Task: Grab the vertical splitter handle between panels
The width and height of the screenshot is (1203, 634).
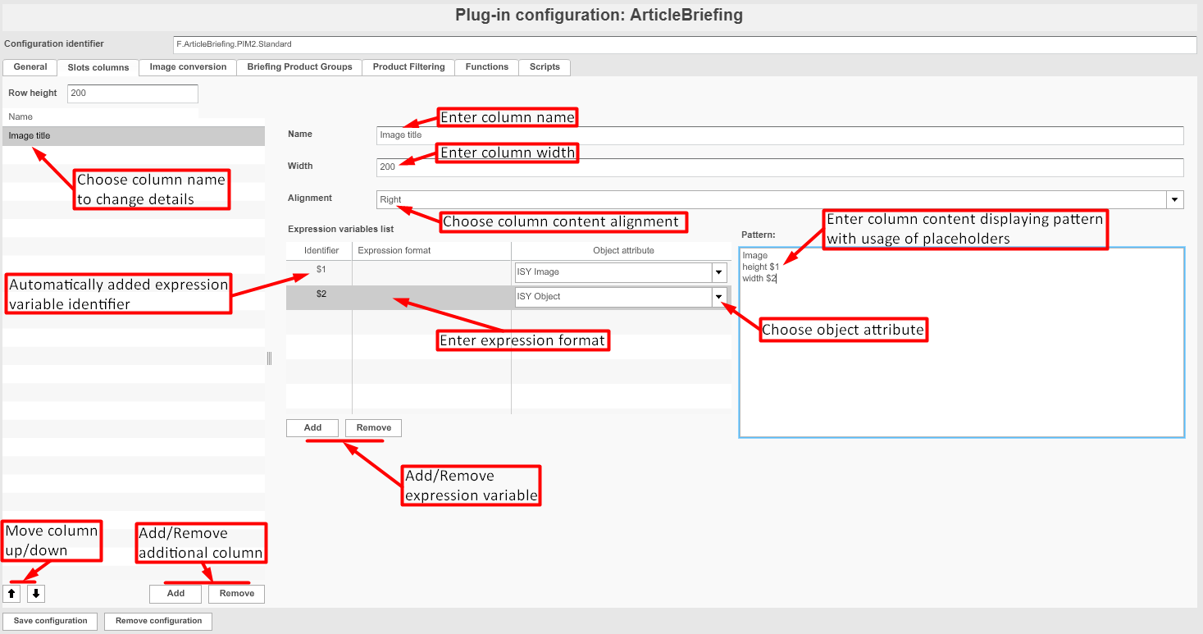Action: [269, 358]
